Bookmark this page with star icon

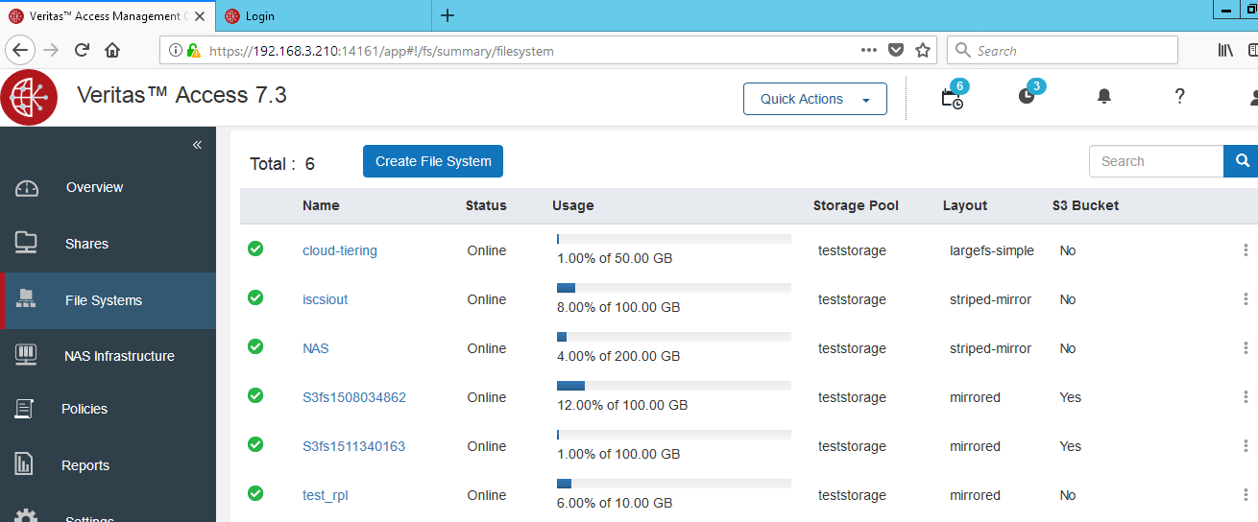(923, 50)
